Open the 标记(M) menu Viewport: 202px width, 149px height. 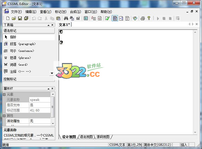pos(61,12)
